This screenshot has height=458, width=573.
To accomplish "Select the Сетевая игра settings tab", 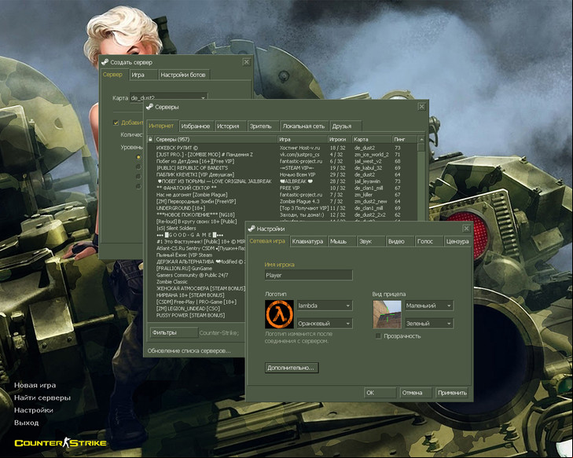I will coord(267,241).
